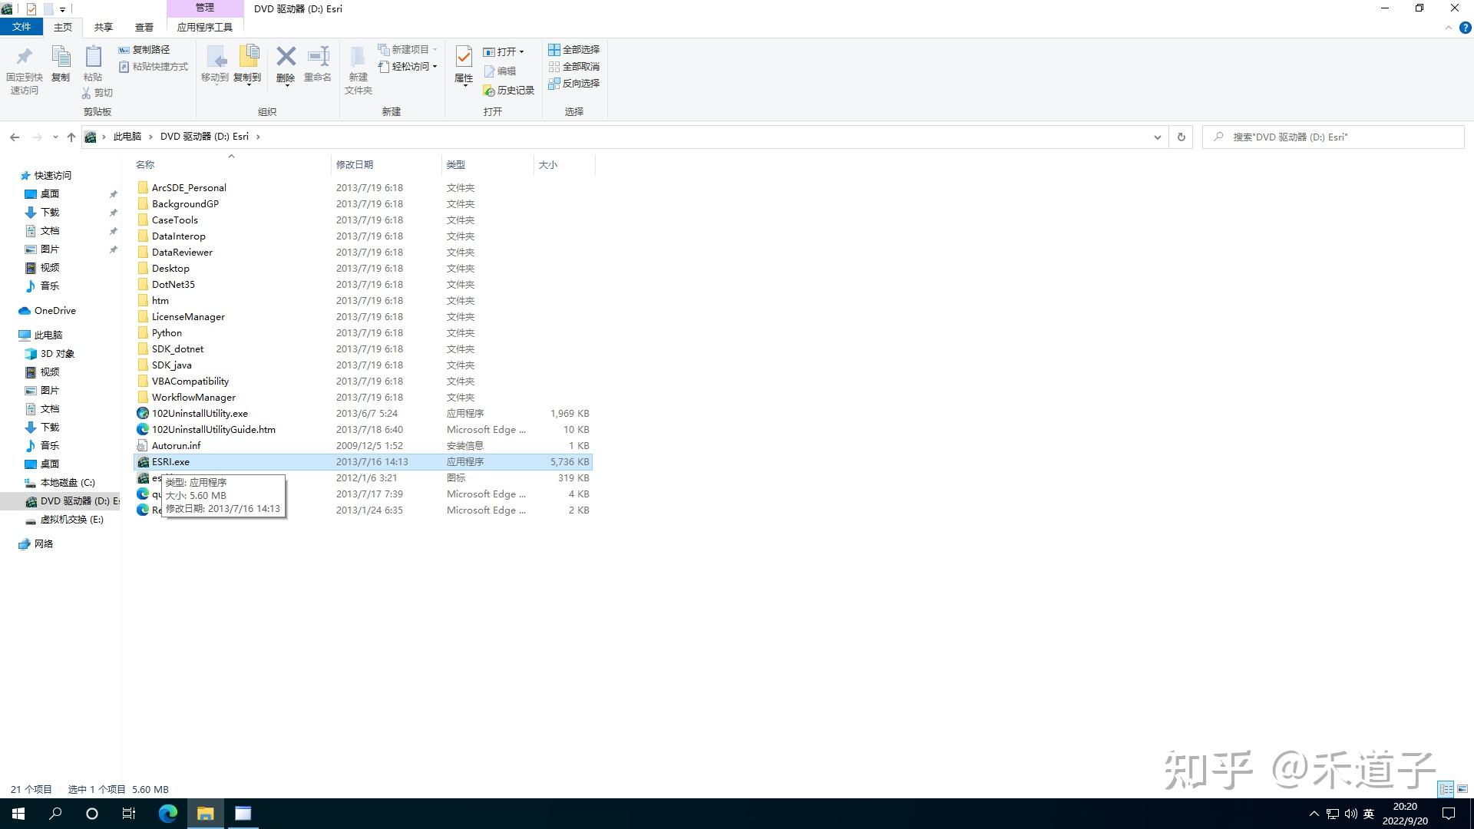Switch to the Share (共享) tab
The image size is (1474, 829).
click(104, 27)
